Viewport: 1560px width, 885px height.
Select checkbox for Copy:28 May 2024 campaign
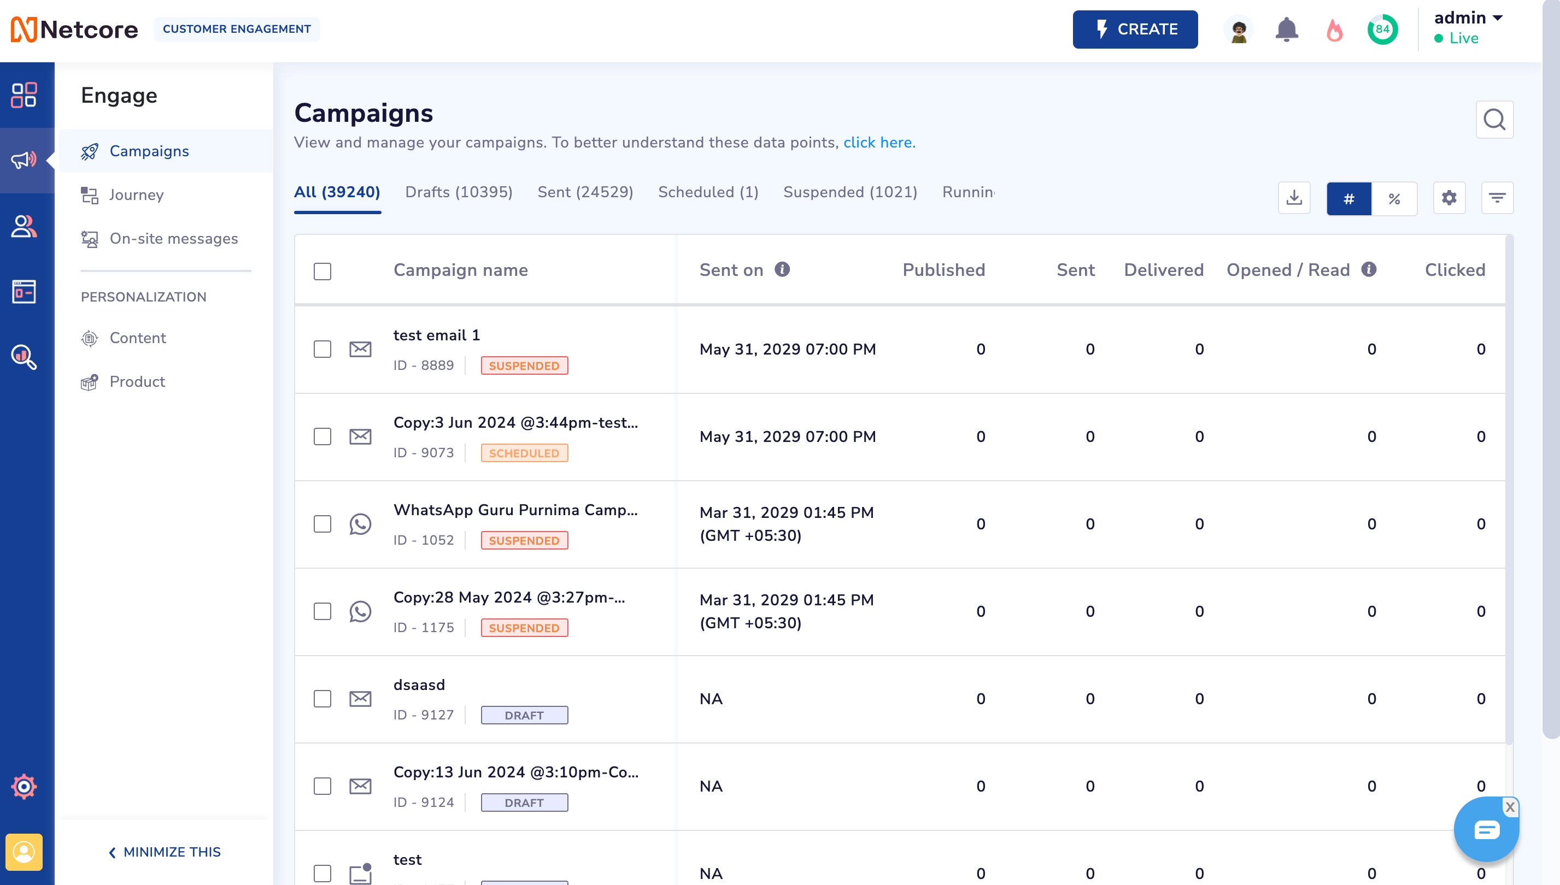[x=322, y=611]
